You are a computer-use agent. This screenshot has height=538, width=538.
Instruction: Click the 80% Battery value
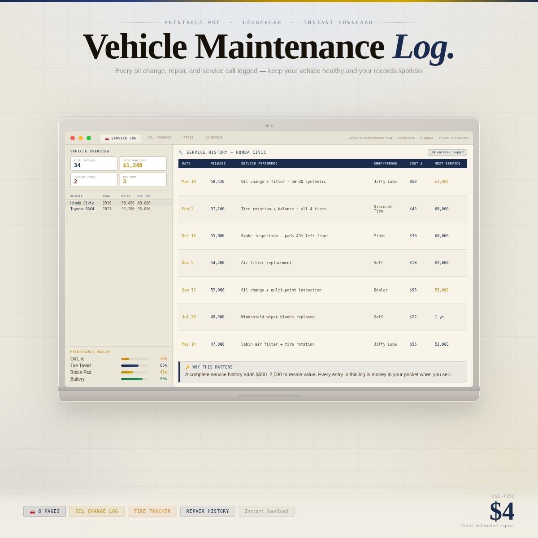point(164,379)
